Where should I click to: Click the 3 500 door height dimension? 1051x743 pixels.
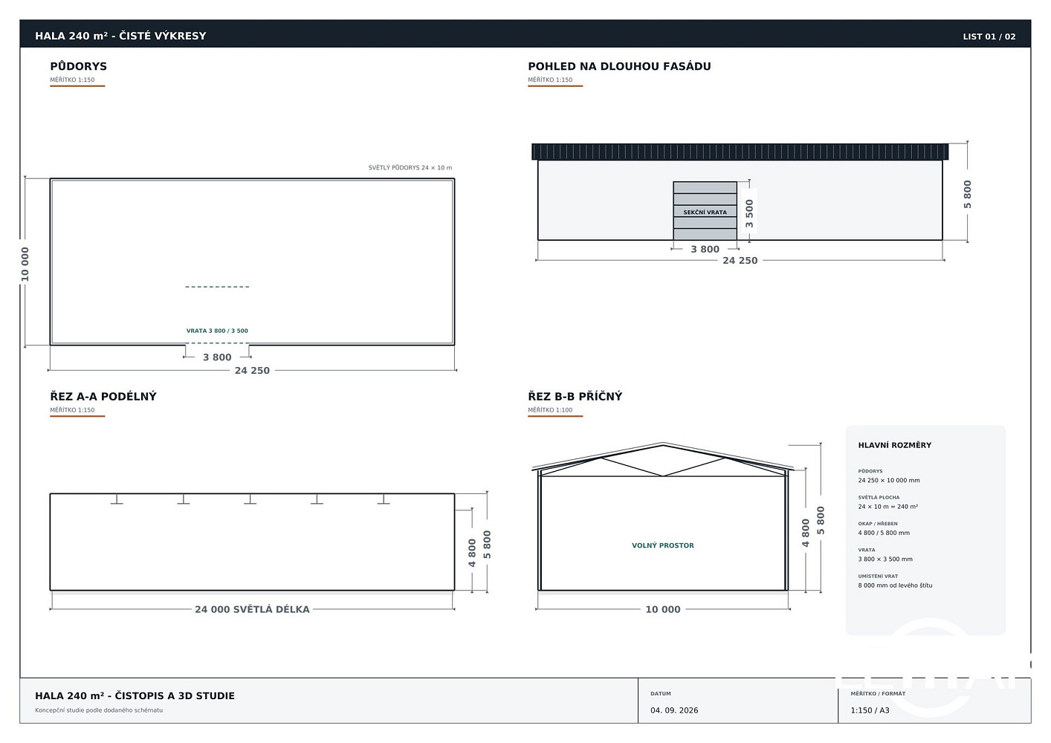(749, 213)
